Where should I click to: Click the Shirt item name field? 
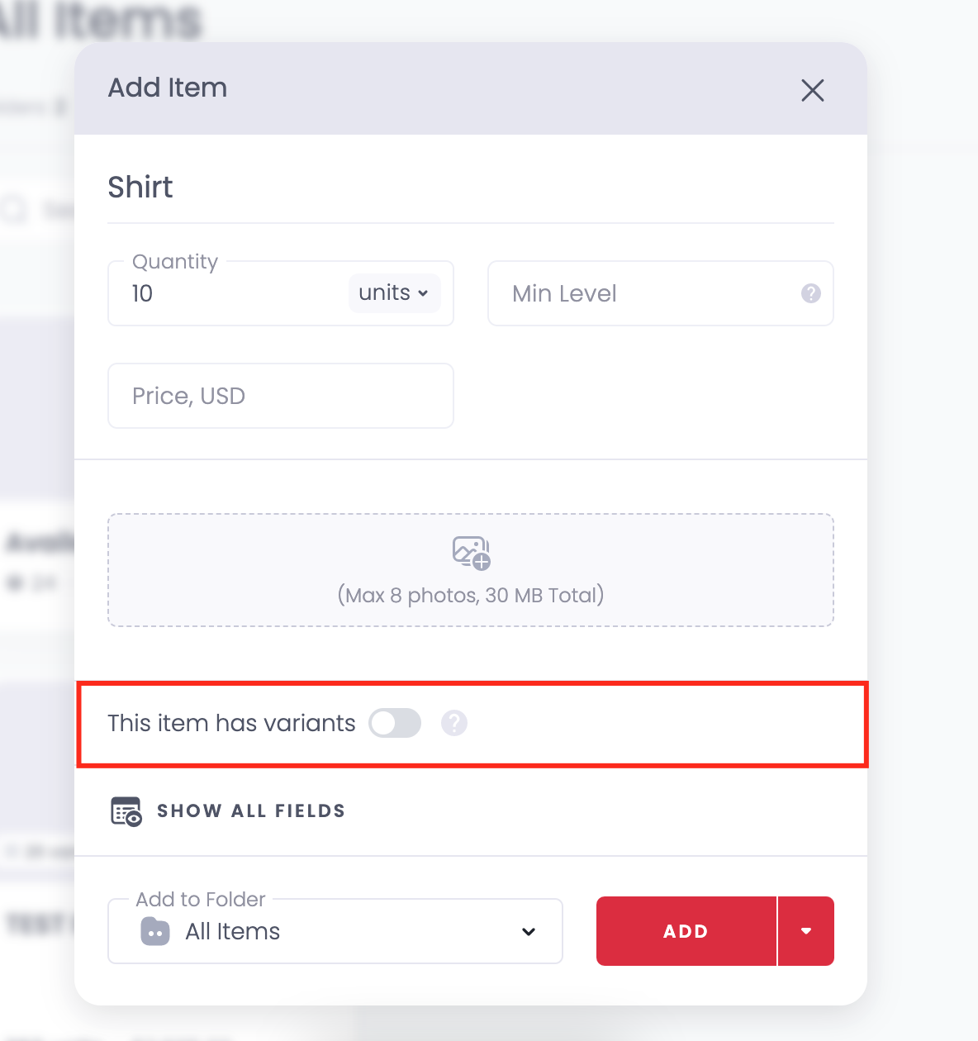click(471, 188)
